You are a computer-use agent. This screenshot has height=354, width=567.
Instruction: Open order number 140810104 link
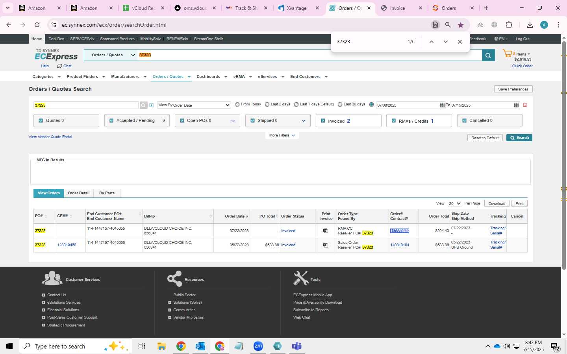tap(399, 245)
